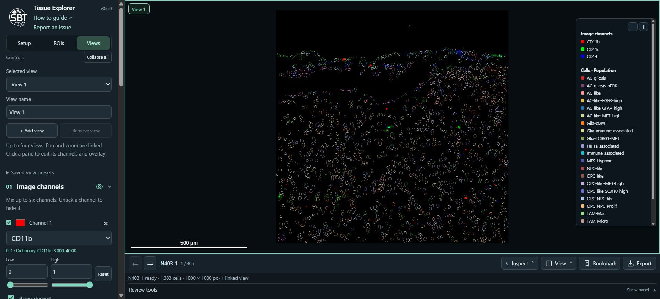Open the How to guide link
660x299 pixels.
53,18
